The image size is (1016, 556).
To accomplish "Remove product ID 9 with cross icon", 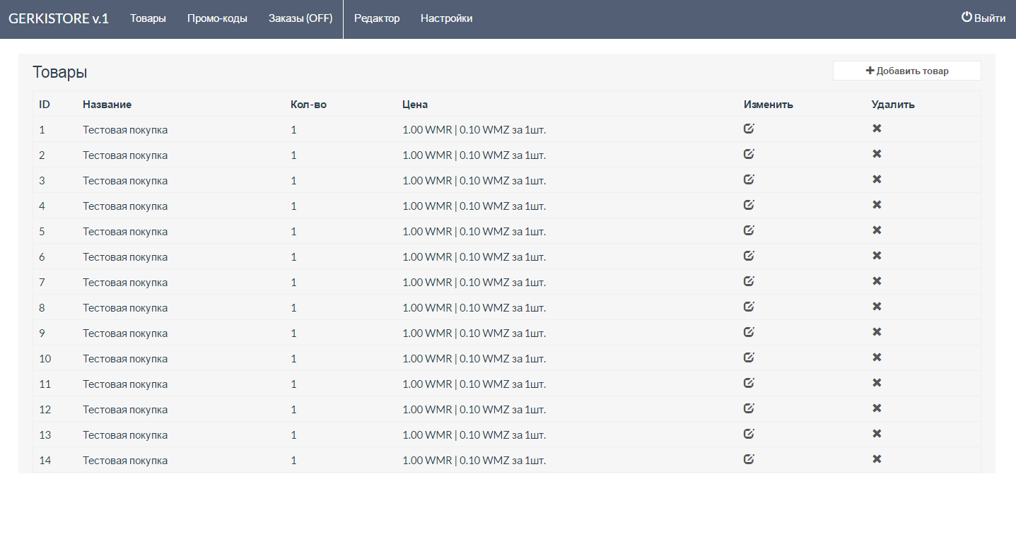I will [x=877, y=332].
